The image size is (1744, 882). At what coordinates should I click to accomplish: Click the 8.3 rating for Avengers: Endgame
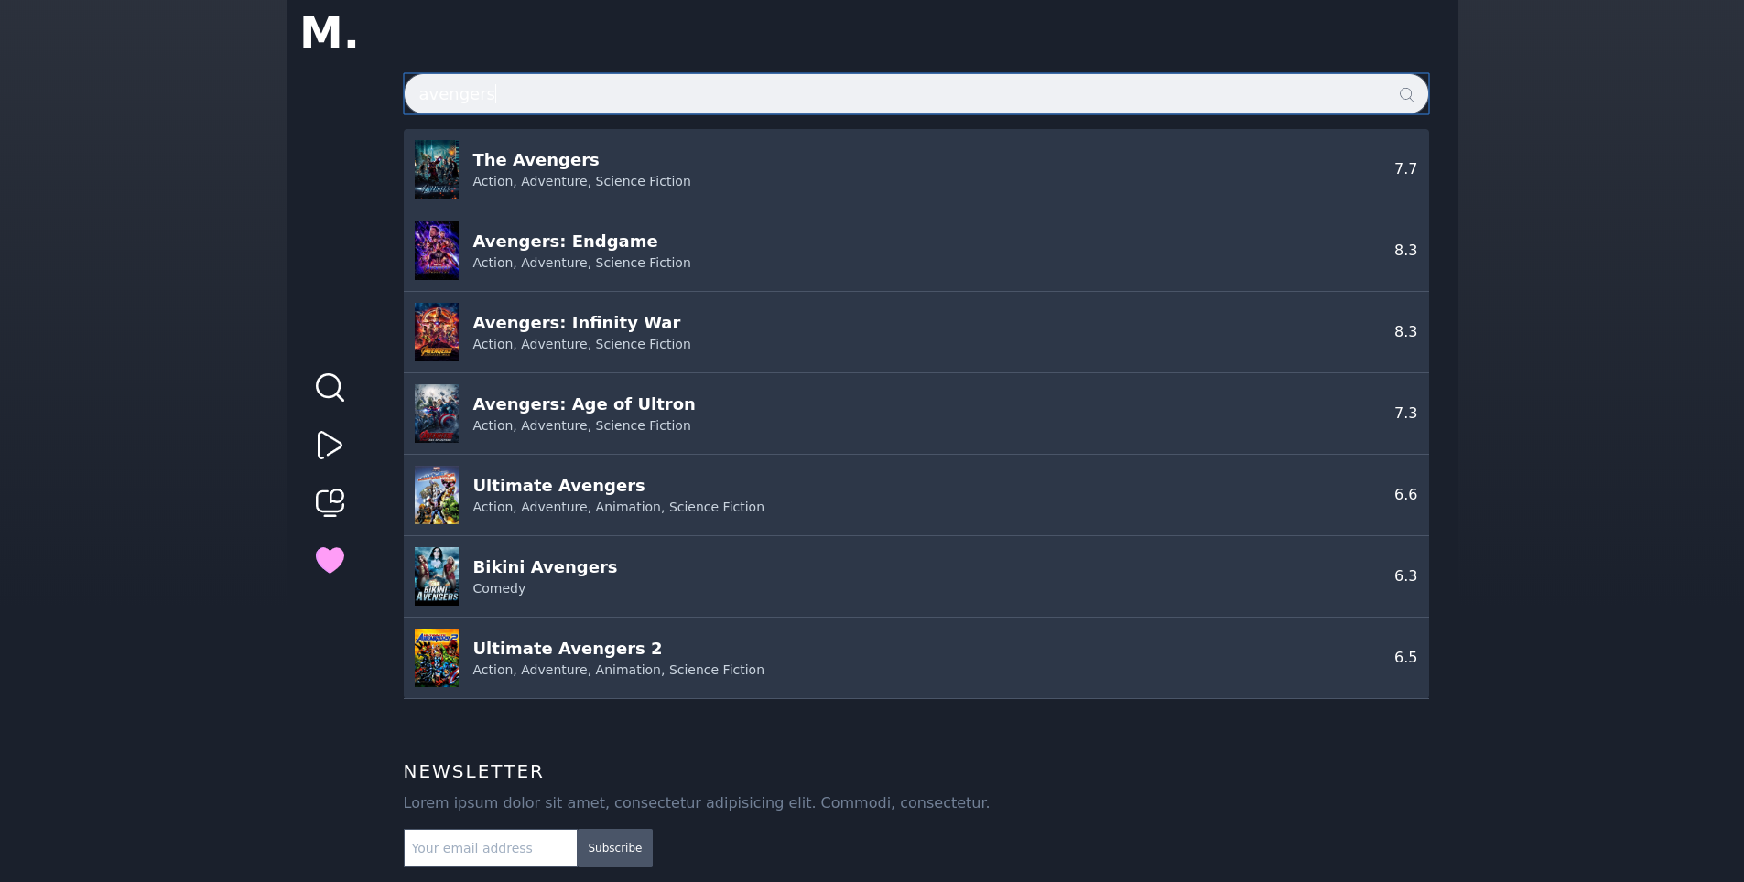[x=1405, y=251]
